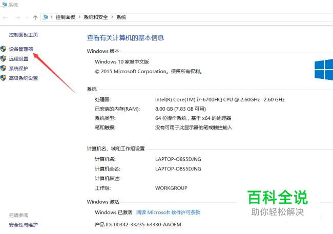The width and height of the screenshot is (333, 234).
Task: Click the Windows 版本 section header
Action: coord(103,51)
